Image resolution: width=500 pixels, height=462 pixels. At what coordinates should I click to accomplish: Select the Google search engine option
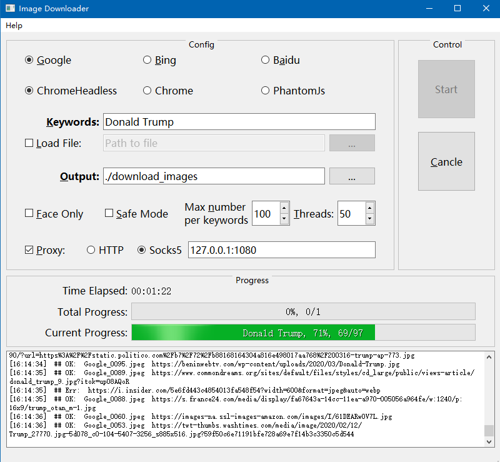click(x=48, y=60)
